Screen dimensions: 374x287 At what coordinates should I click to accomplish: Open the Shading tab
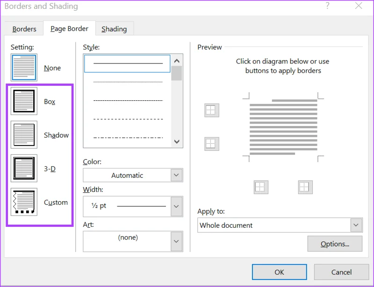114,29
